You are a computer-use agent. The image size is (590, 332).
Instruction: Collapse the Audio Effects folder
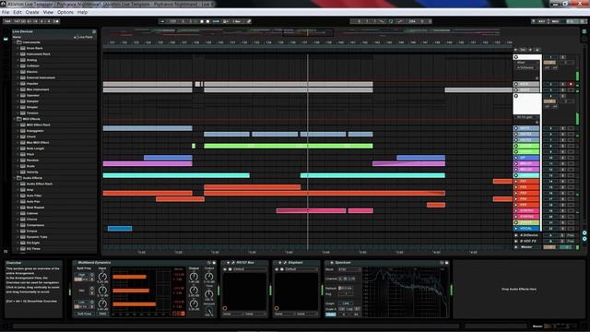[15, 178]
